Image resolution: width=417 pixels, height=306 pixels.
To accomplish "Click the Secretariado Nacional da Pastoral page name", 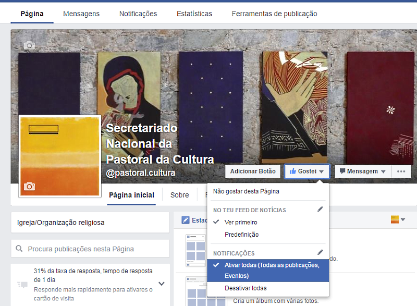I will 160,144.
